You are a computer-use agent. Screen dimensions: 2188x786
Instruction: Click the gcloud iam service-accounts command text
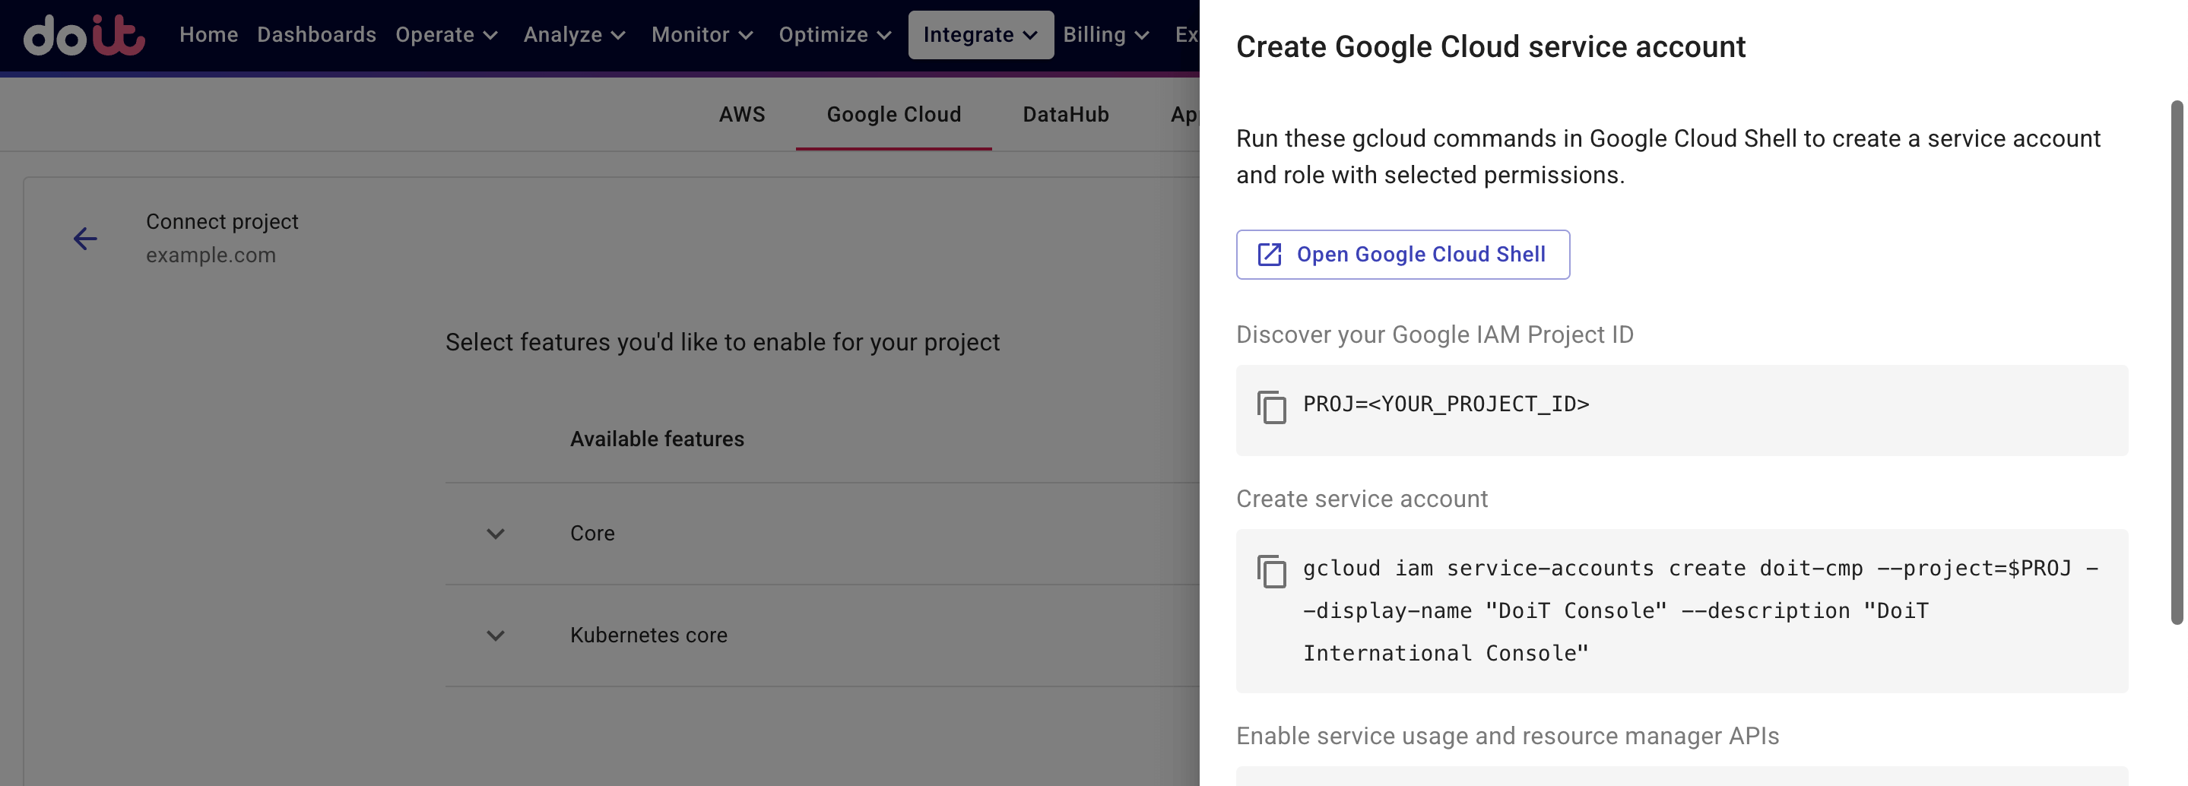1701,611
